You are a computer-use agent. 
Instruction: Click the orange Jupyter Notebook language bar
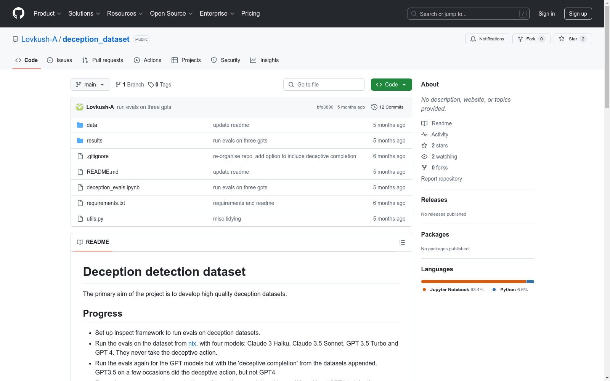point(474,282)
